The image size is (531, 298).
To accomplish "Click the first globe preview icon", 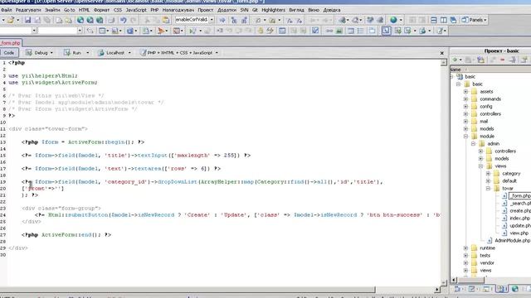I will point(80,20).
